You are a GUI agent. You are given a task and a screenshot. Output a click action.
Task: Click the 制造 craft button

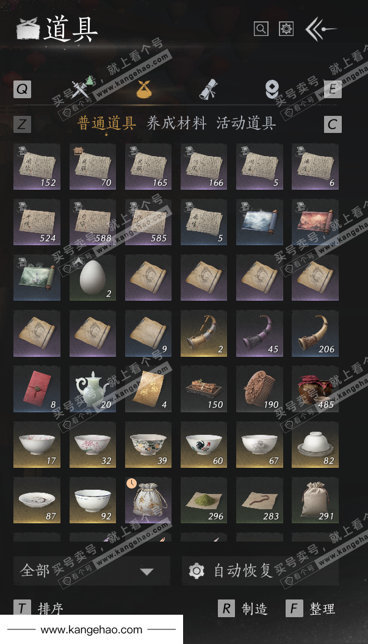pos(243,608)
